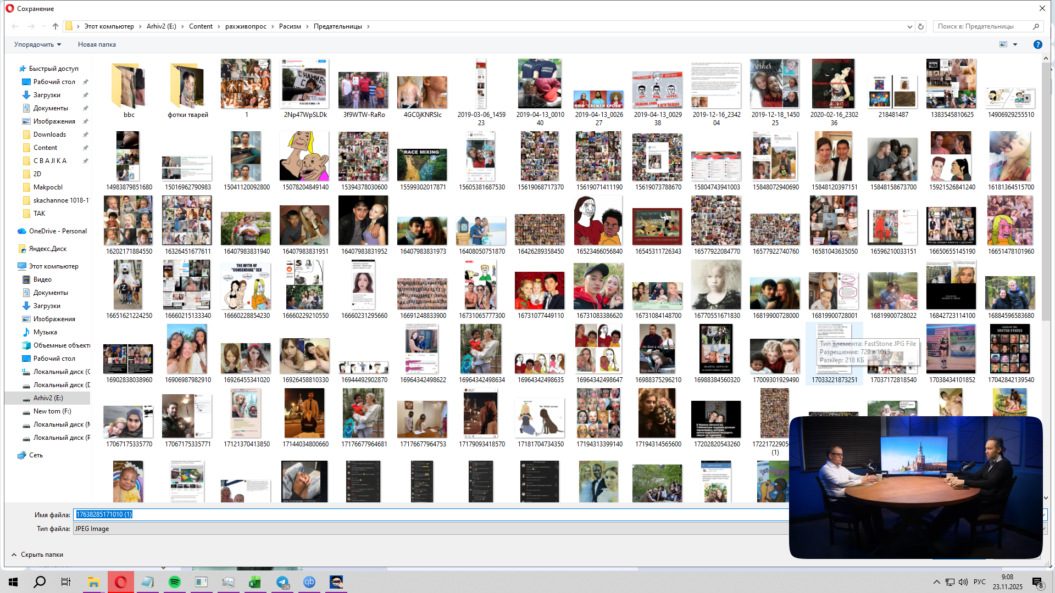Select Расизм in the breadcrumb path
The width and height of the screenshot is (1055, 593).
point(290,26)
